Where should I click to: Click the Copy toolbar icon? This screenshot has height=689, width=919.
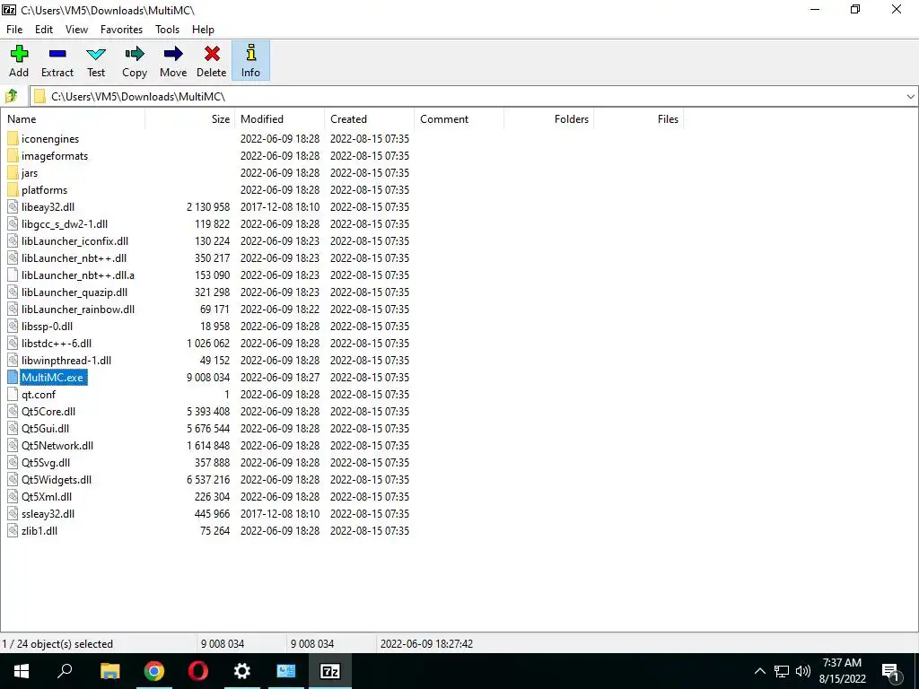135,54
